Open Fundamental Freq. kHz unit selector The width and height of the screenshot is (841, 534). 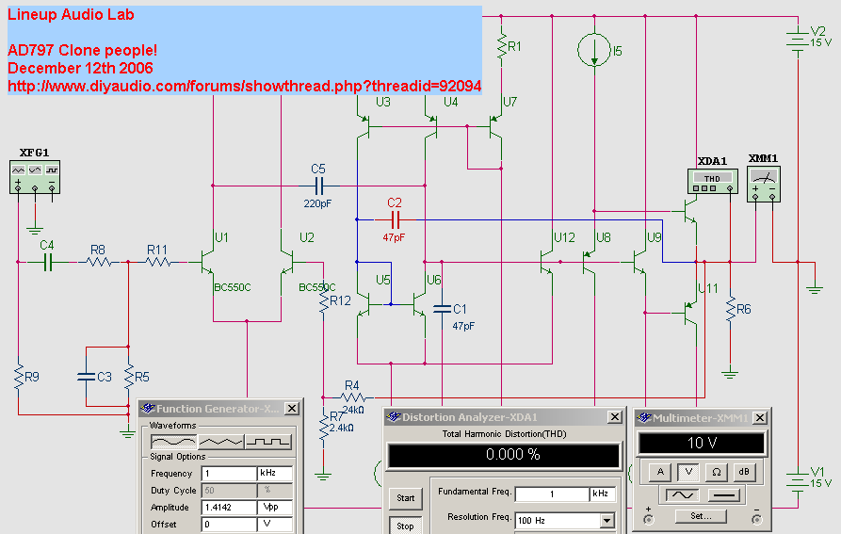[x=603, y=494]
